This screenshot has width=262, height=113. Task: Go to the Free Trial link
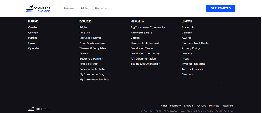85,33
